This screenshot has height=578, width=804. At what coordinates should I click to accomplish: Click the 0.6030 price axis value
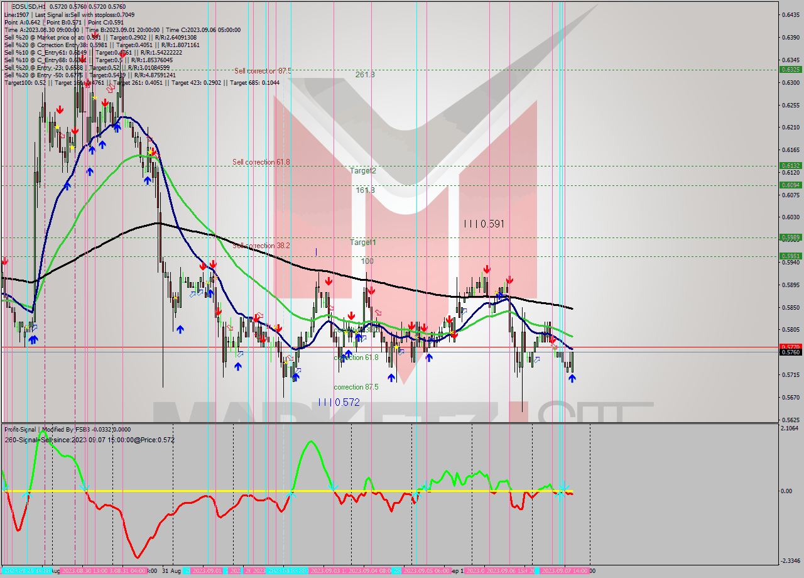pos(790,217)
